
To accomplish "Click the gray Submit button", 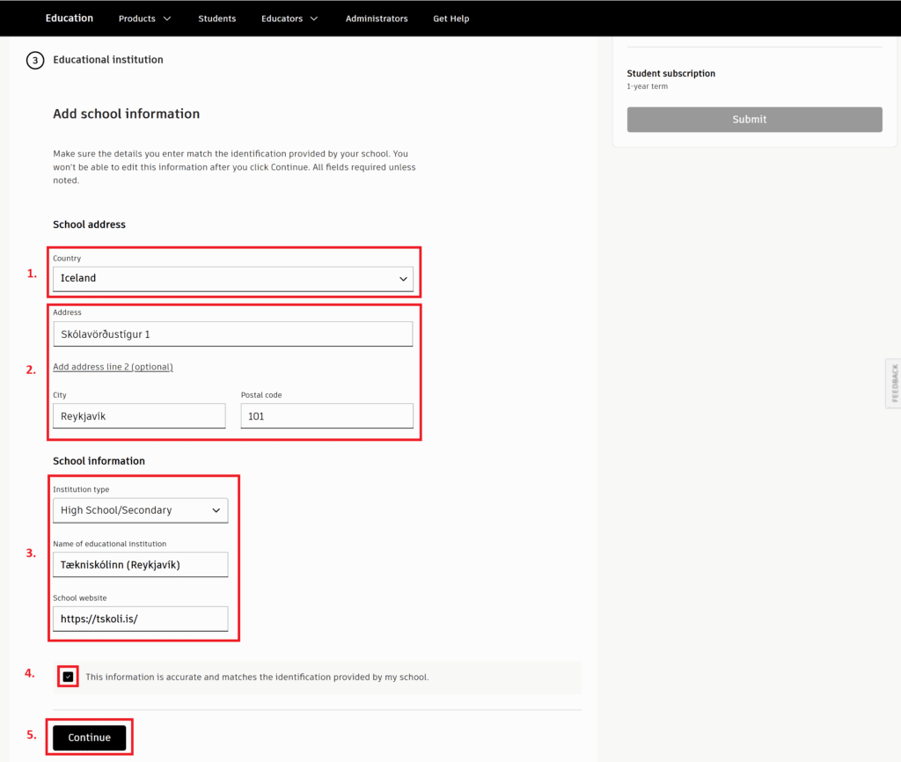I will 754,120.
